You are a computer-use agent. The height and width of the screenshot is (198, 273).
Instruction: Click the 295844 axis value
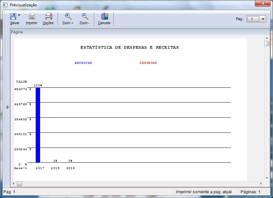tap(21, 149)
